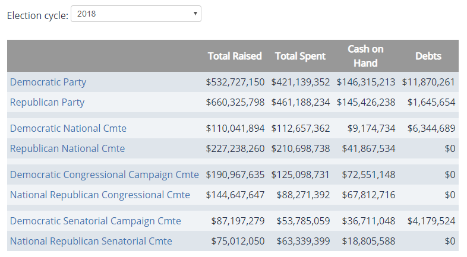Select the $227,238,260 total raised value
This screenshot has height=257, width=467.
pyautogui.click(x=235, y=149)
